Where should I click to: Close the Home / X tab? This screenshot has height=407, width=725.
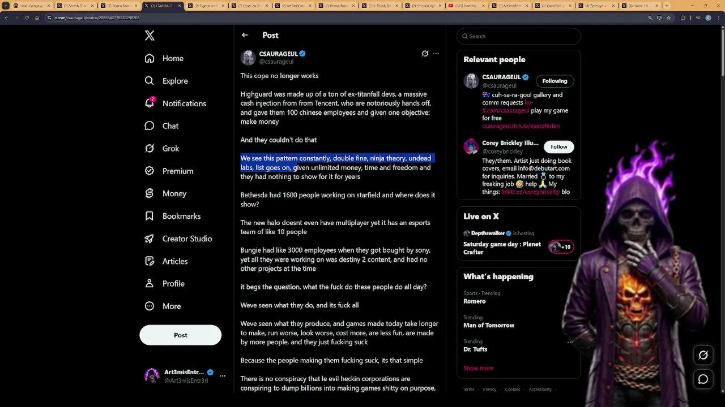(655, 6)
